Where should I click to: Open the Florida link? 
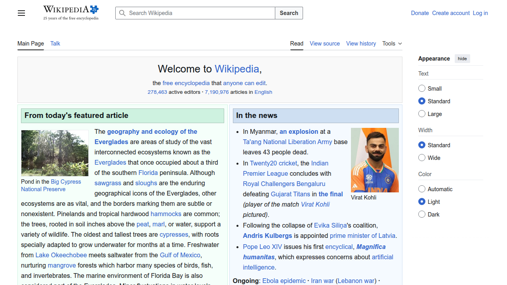click(x=148, y=173)
